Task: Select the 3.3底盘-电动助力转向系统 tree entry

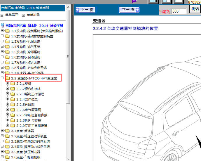Action: 31,141
